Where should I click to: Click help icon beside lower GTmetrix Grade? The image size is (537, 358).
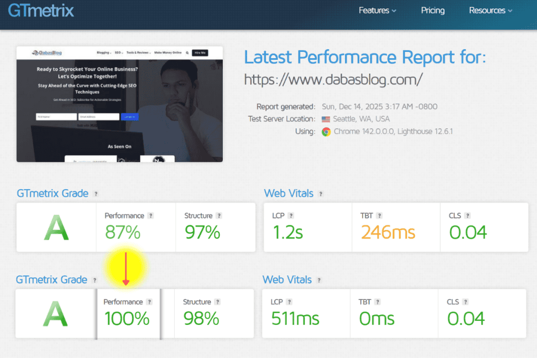94,280
